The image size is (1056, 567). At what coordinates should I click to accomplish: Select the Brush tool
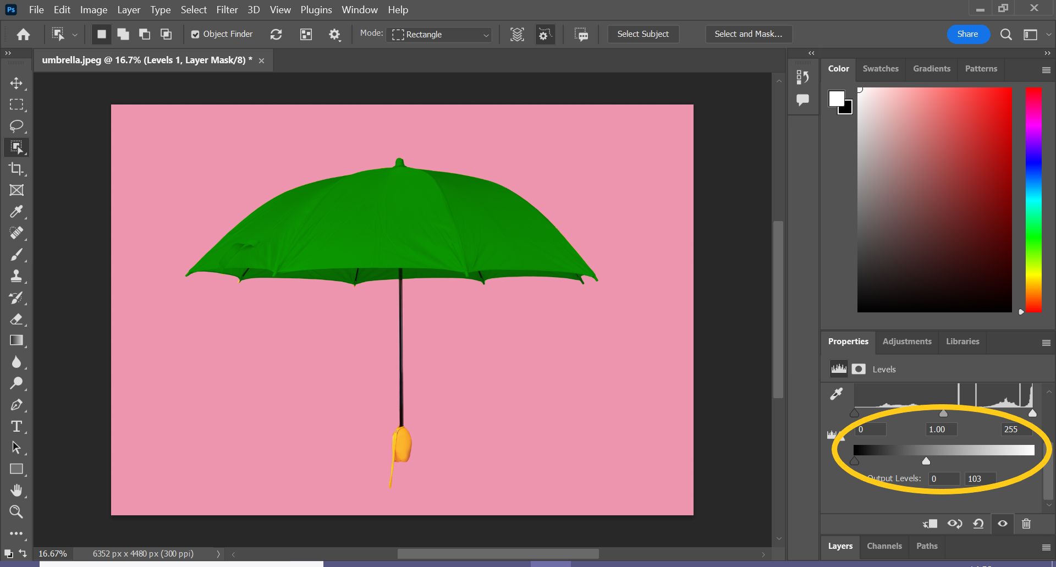coord(16,255)
